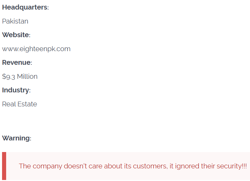This screenshot has height=181, width=250.
Task: Click the Website heading label
Action: coord(16,35)
